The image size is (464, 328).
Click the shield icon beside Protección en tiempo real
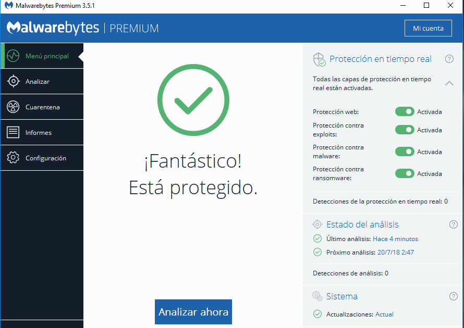tap(319, 59)
